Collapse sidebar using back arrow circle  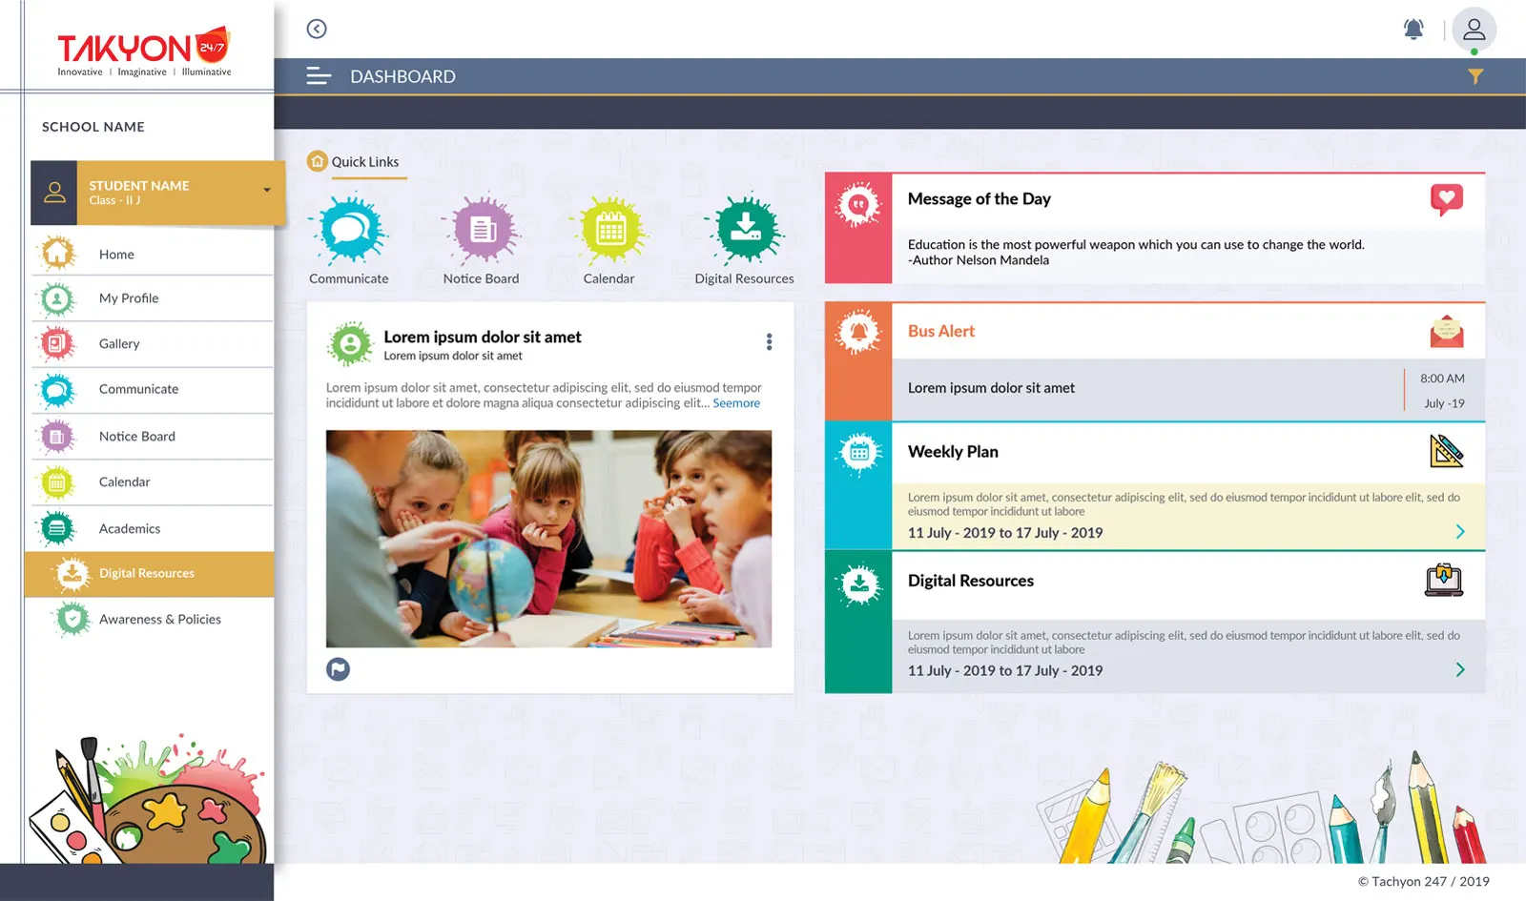pos(317,29)
